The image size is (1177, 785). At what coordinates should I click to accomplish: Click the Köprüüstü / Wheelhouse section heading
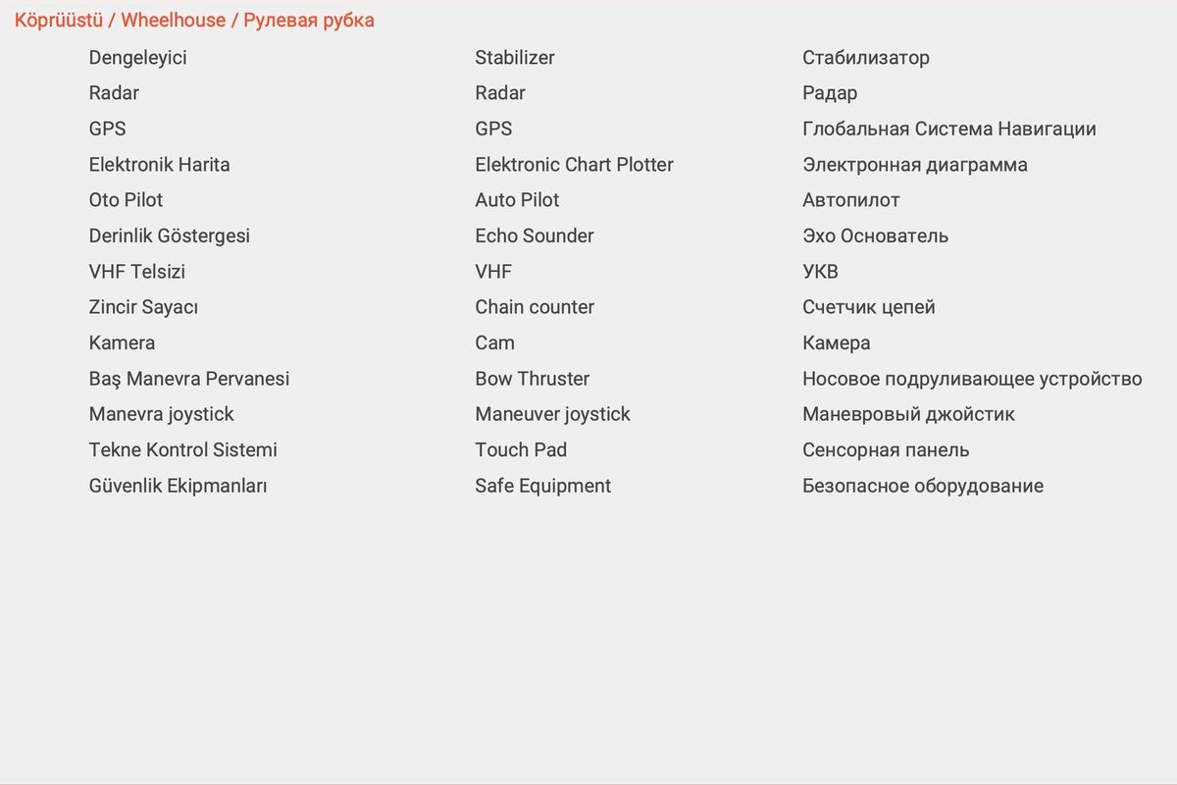[194, 20]
